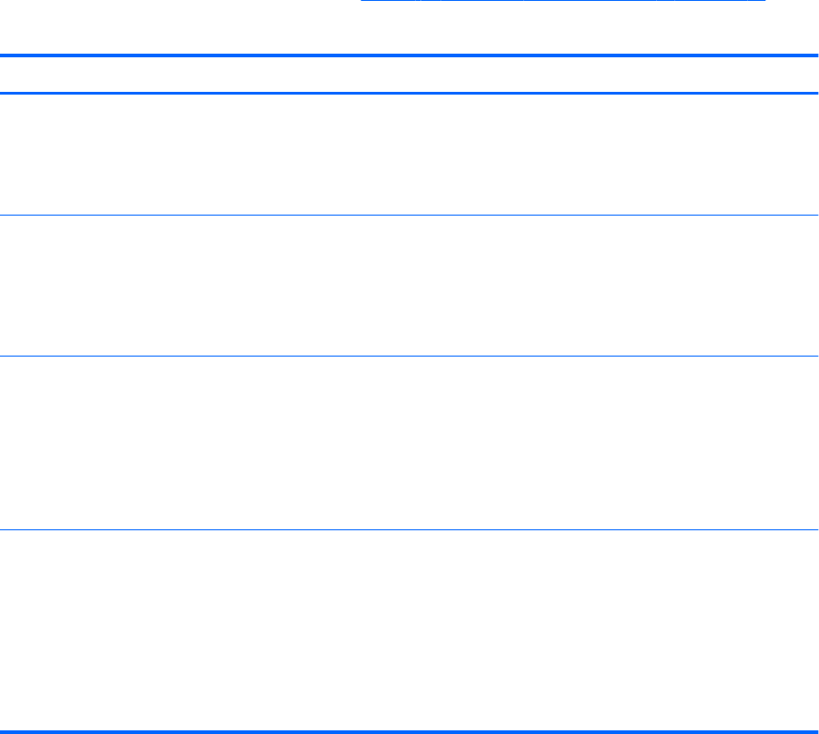Click inside the fourth blank table row
819x734 pixels.
pyautogui.click(x=409, y=629)
